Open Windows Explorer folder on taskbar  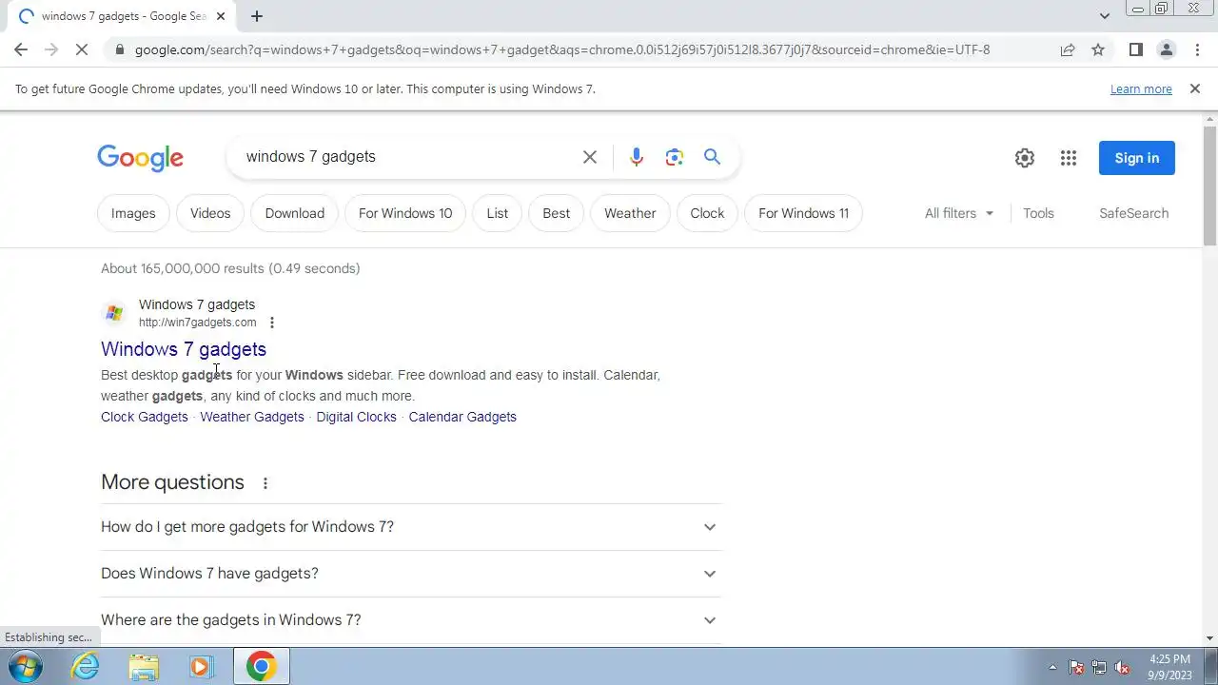pos(143,666)
